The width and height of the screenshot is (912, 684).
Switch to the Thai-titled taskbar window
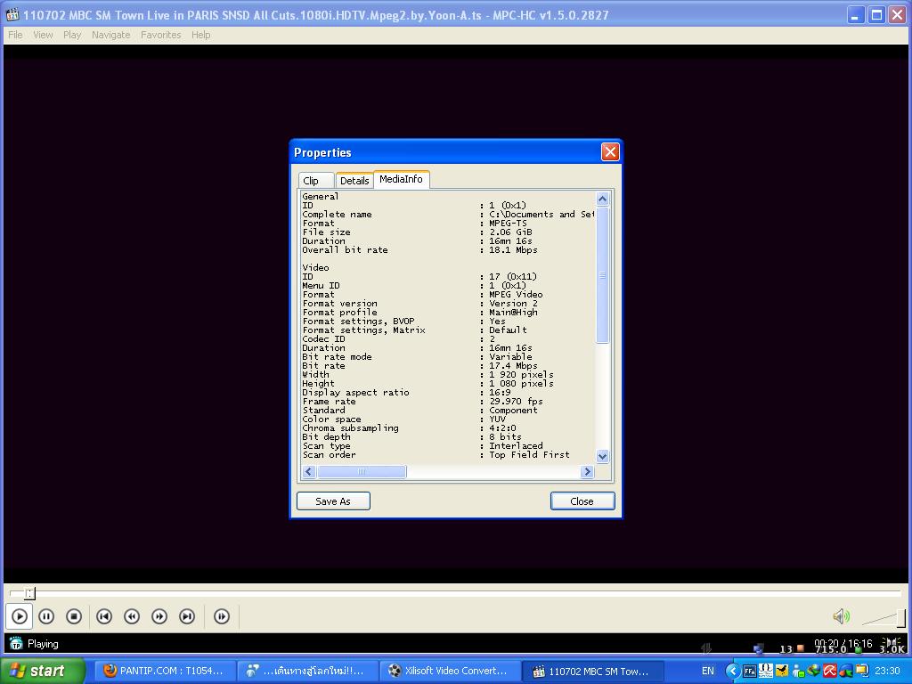click(x=307, y=671)
